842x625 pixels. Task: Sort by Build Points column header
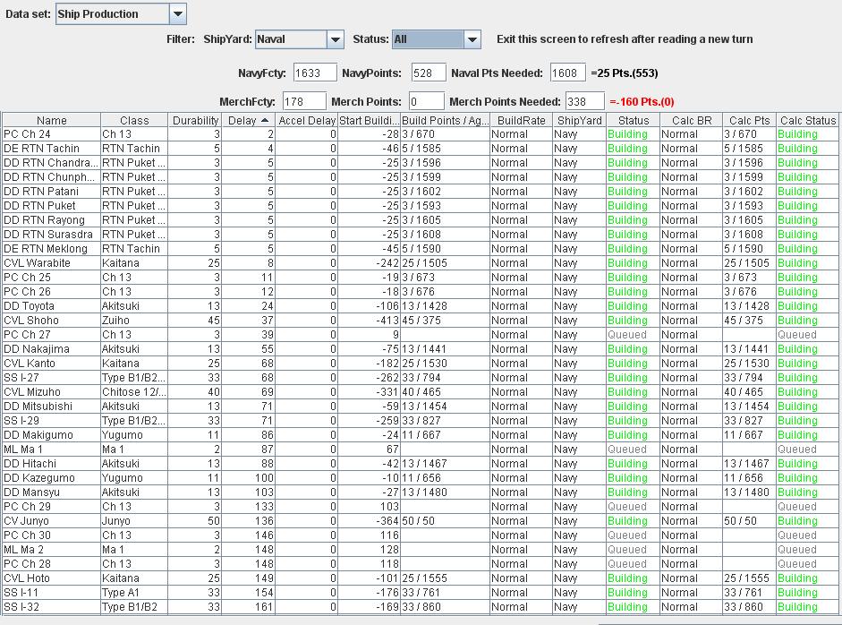(446, 120)
